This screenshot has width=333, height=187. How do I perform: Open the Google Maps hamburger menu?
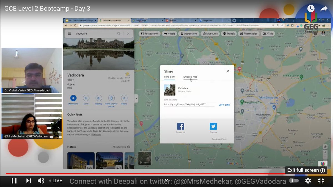(69, 34)
